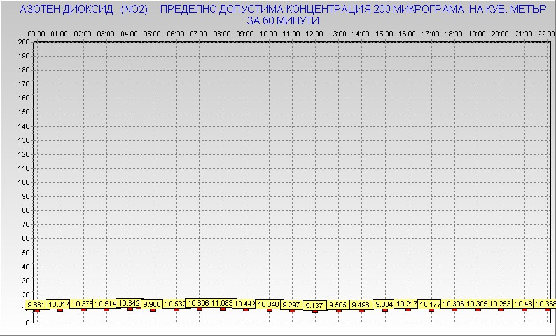
Task: Click the ЗА 60 МИНУТИ subtitle text
Action: [282, 20]
